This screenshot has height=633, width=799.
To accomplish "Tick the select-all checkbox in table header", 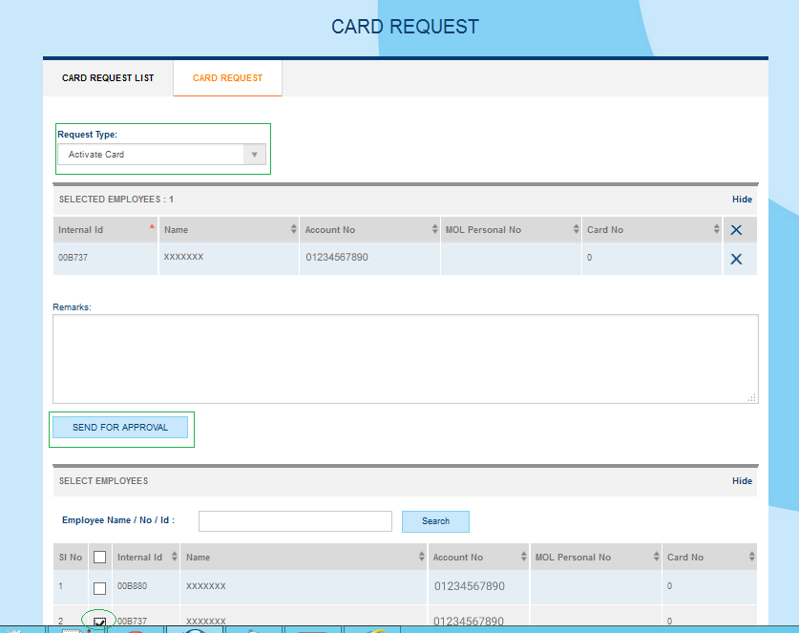I will pos(99,558).
